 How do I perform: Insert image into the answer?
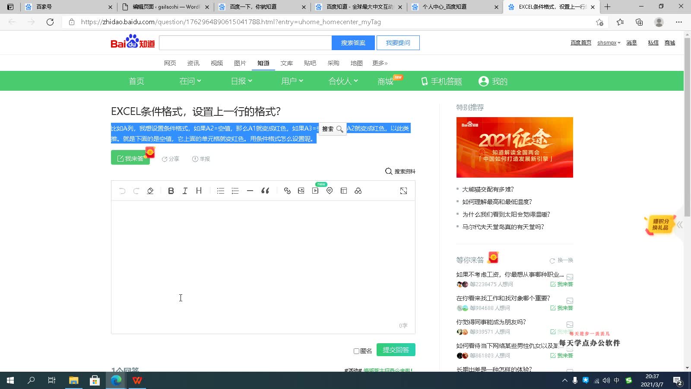[x=301, y=191]
